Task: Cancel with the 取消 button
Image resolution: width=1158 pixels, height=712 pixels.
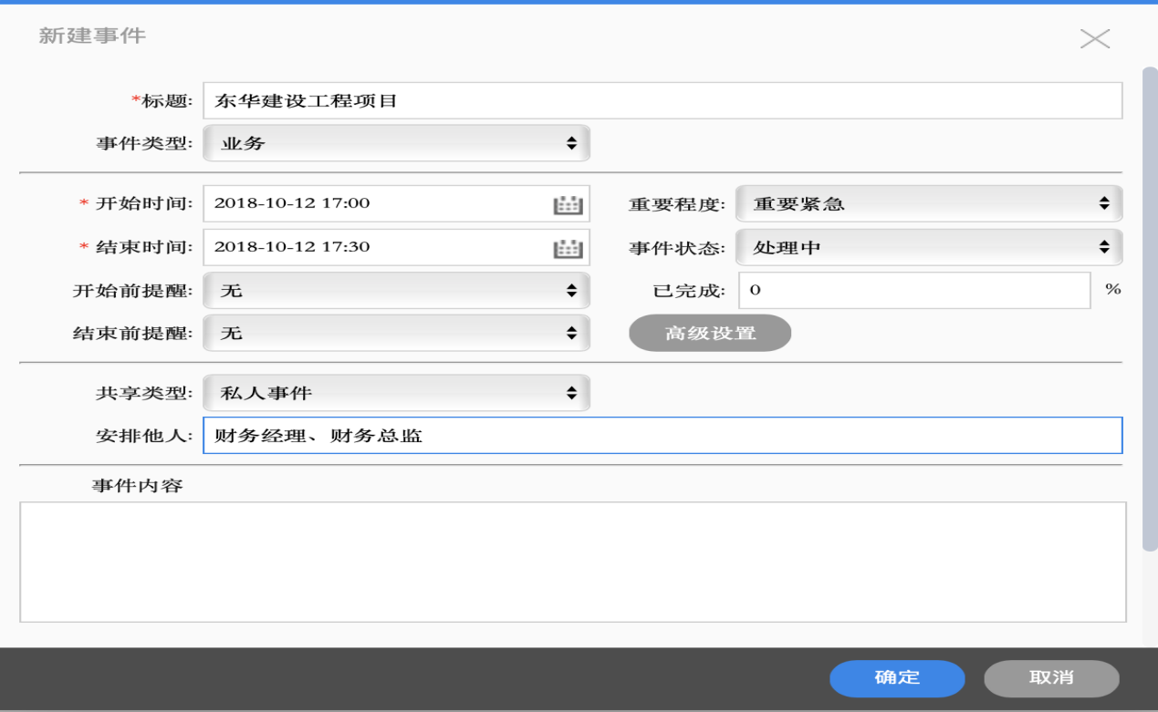Action: (1051, 678)
